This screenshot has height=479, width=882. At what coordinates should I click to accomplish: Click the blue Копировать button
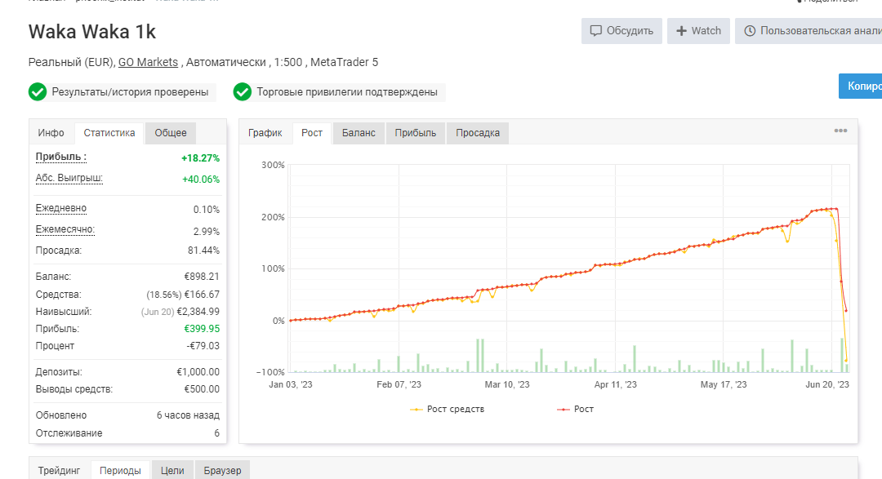[860, 86]
